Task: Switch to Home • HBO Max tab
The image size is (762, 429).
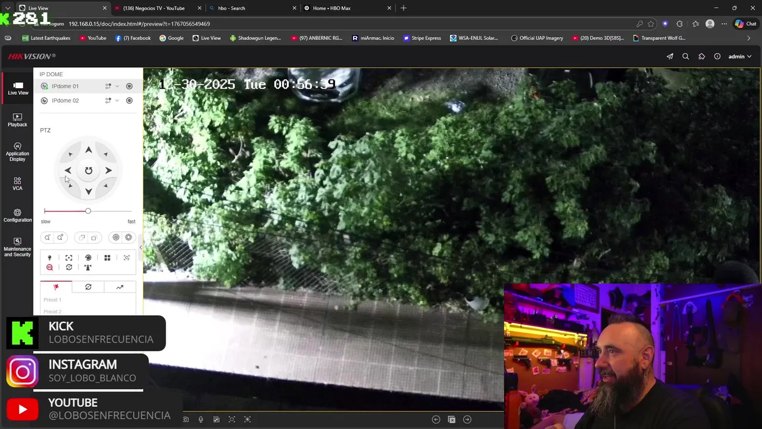Action: pyautogui.click(x=346, y=8)
